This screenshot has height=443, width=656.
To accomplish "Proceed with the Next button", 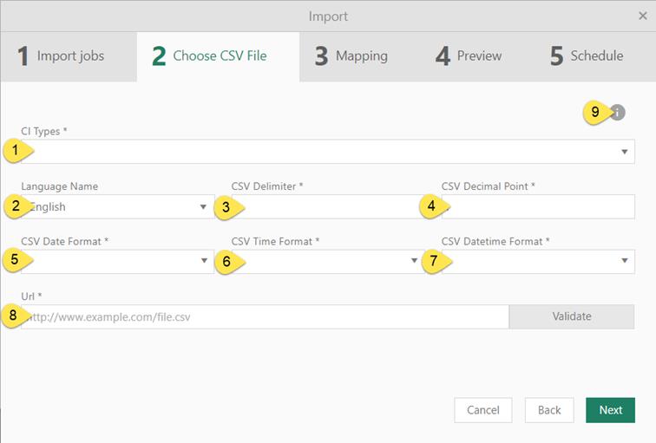I will (x=610, y=410).
